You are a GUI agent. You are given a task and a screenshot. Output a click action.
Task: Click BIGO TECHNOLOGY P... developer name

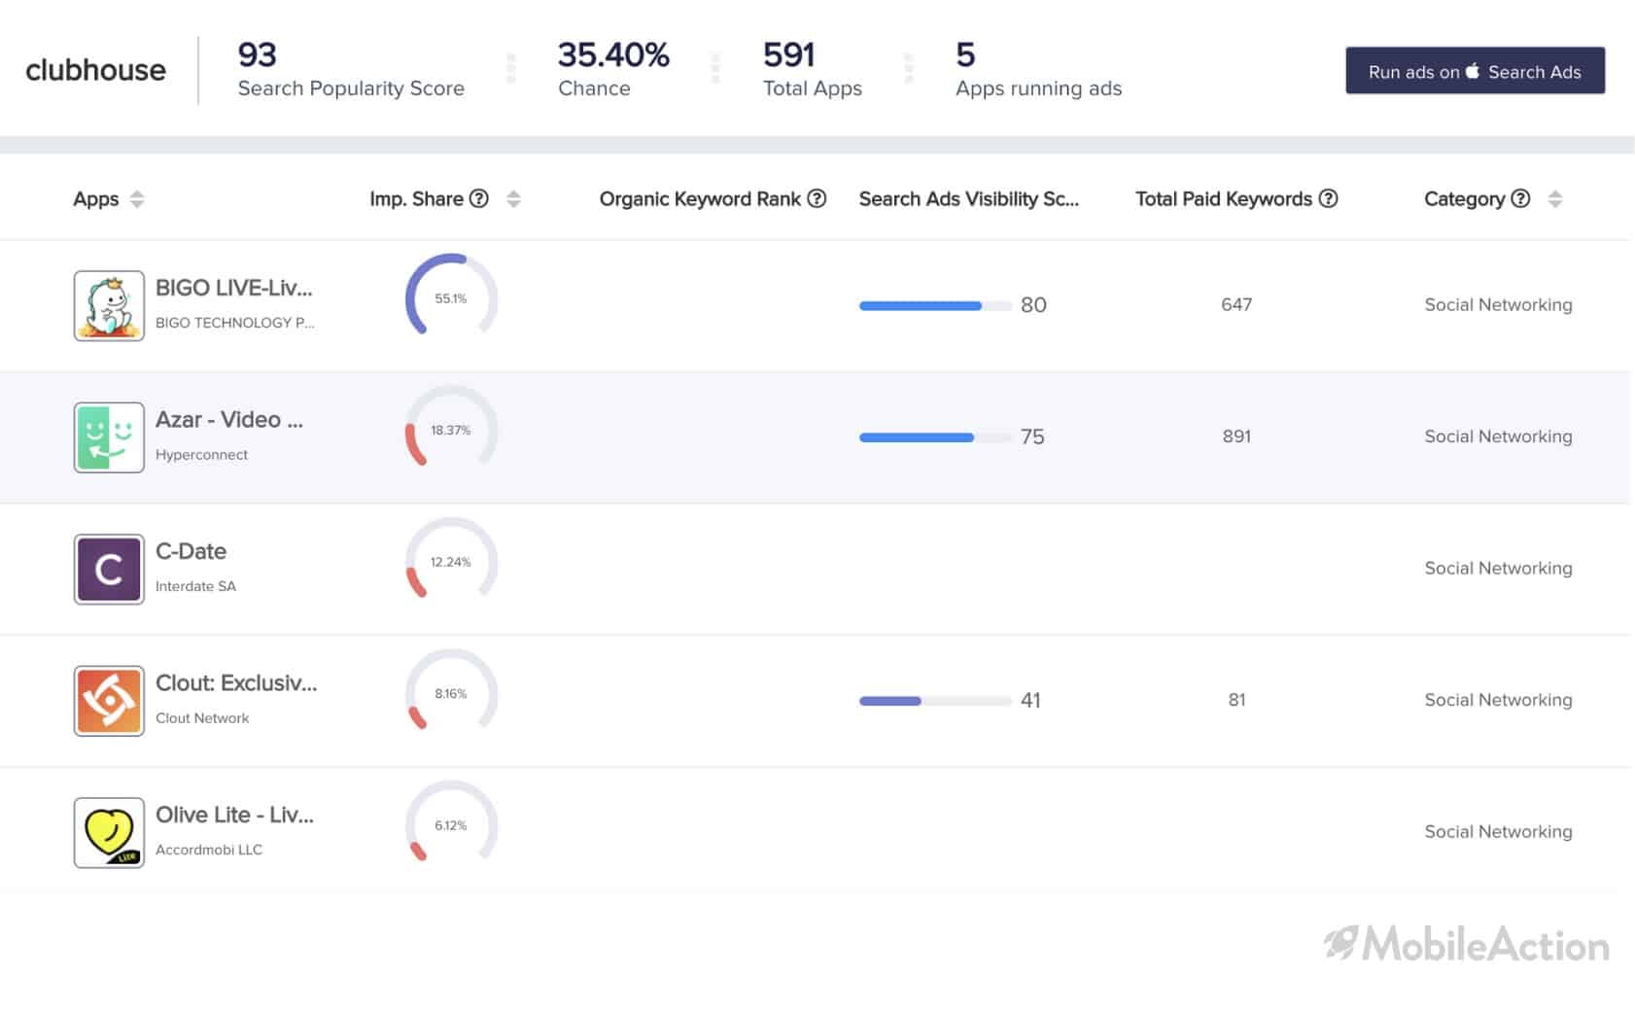[235, 323]
